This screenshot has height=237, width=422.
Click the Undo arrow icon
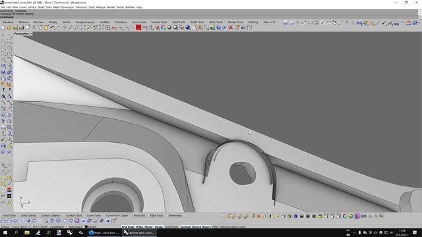53,28
